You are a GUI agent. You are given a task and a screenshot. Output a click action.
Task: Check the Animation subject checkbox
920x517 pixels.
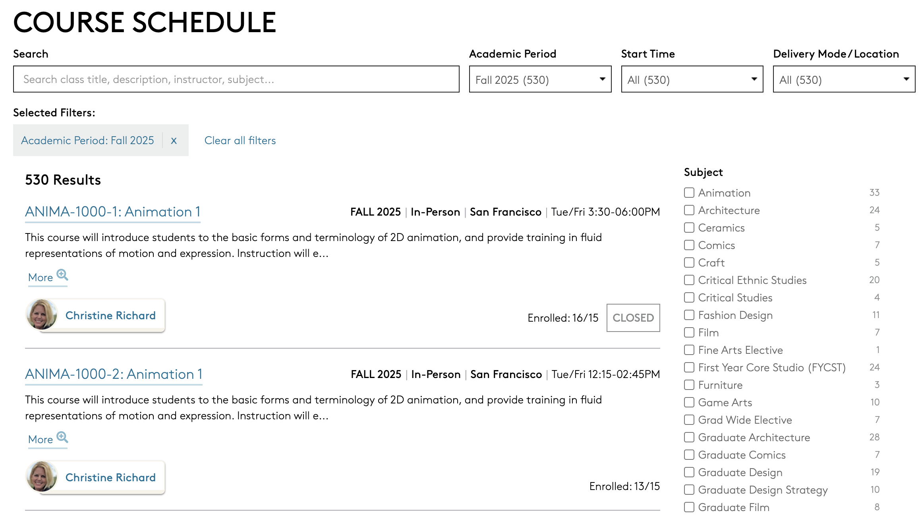coord(689,193)
